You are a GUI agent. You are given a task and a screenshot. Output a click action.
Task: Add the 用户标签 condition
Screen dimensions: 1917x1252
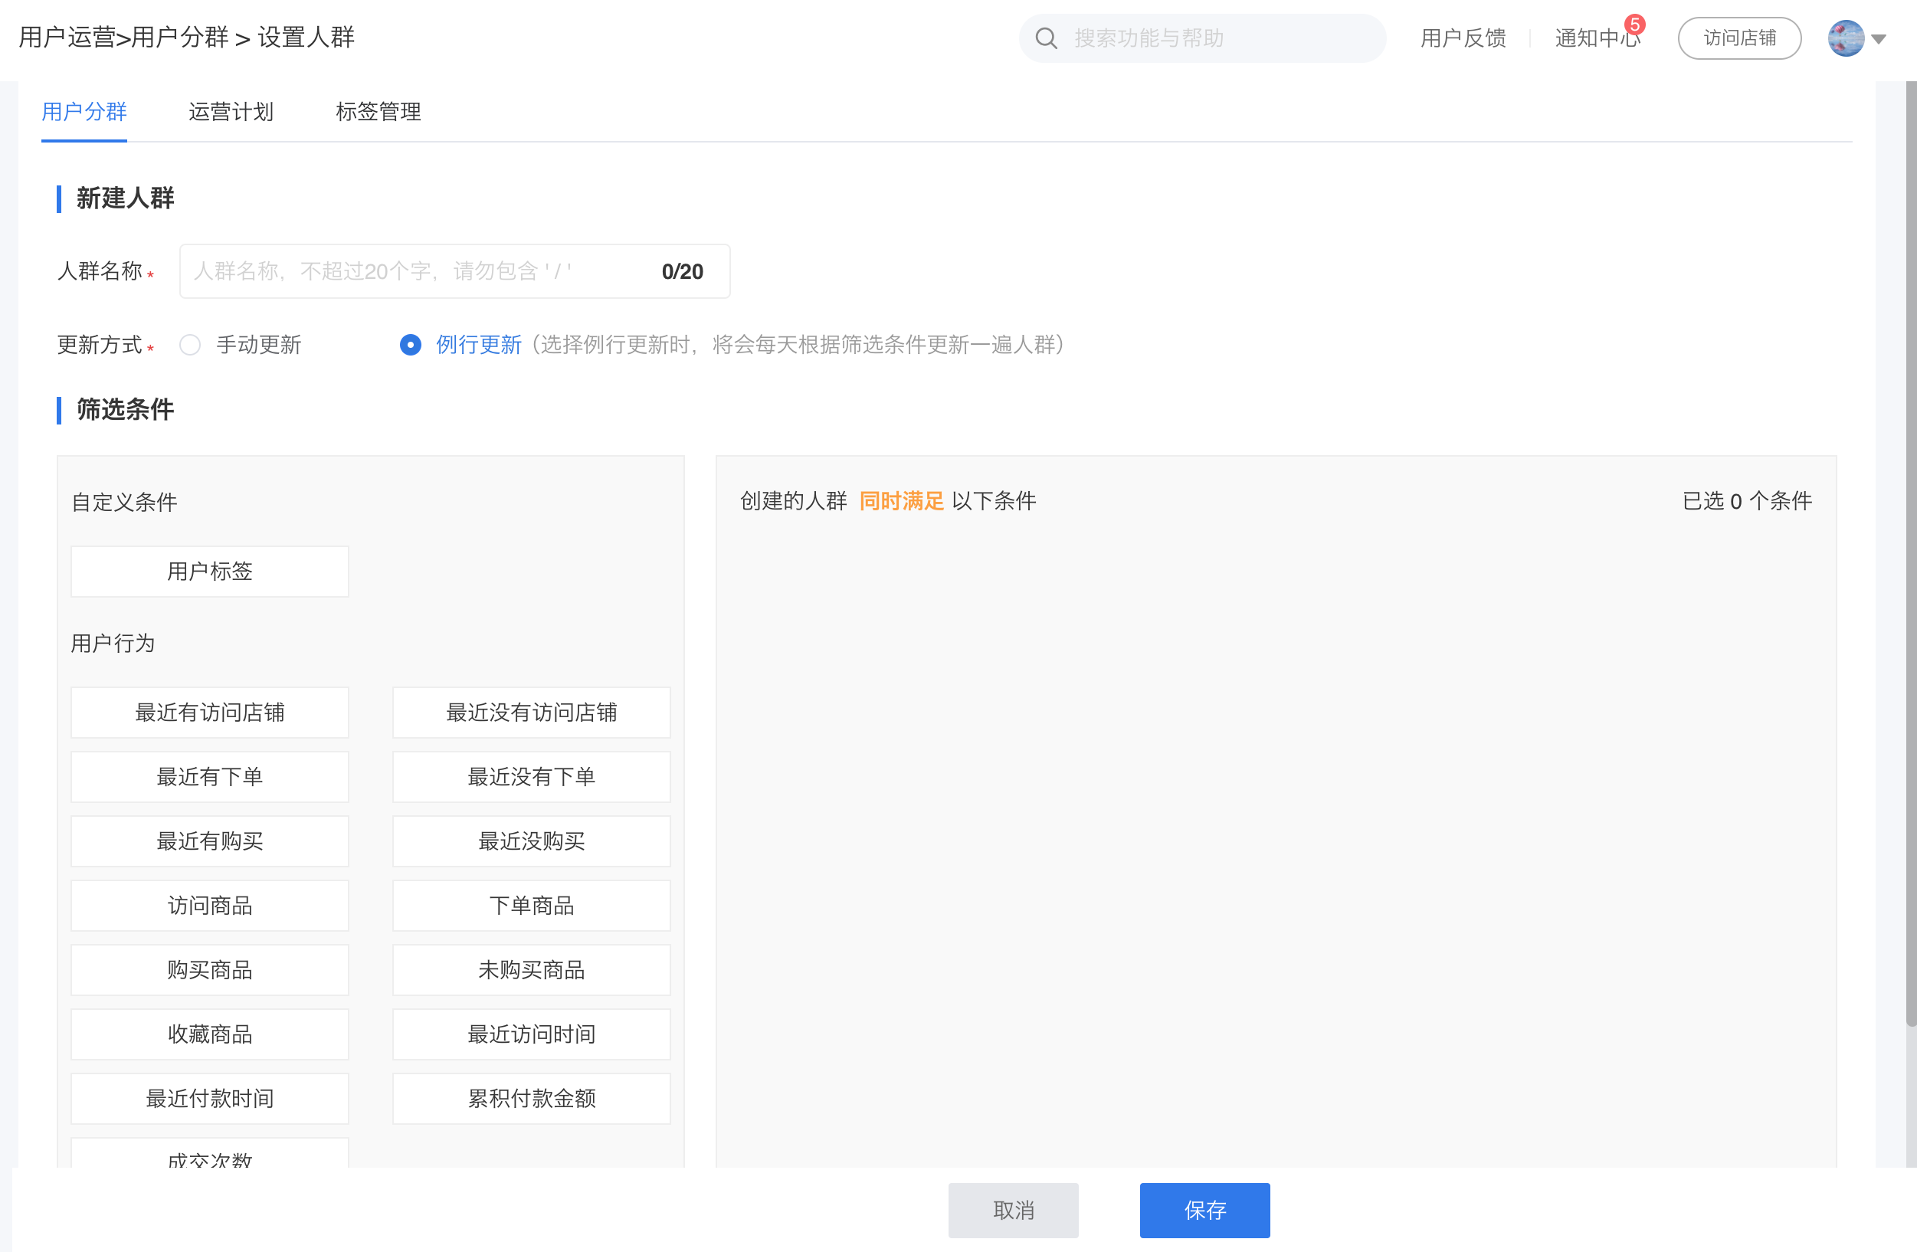209,571
